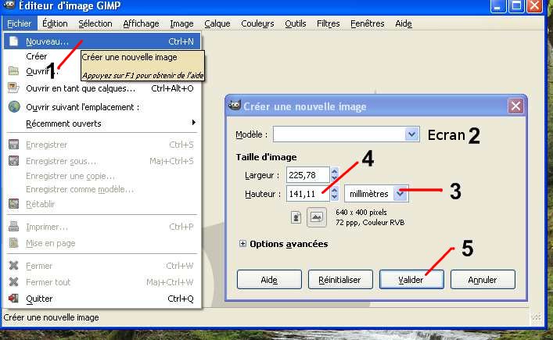Increase Hauteur value with up arrow
The image size is (553, 340).
(x=334, y=190)
